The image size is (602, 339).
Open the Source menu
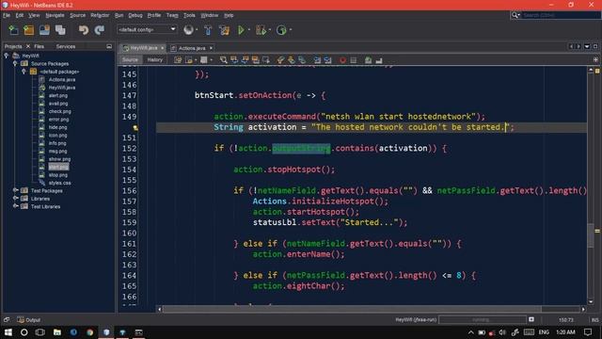(x=77, y=15)
